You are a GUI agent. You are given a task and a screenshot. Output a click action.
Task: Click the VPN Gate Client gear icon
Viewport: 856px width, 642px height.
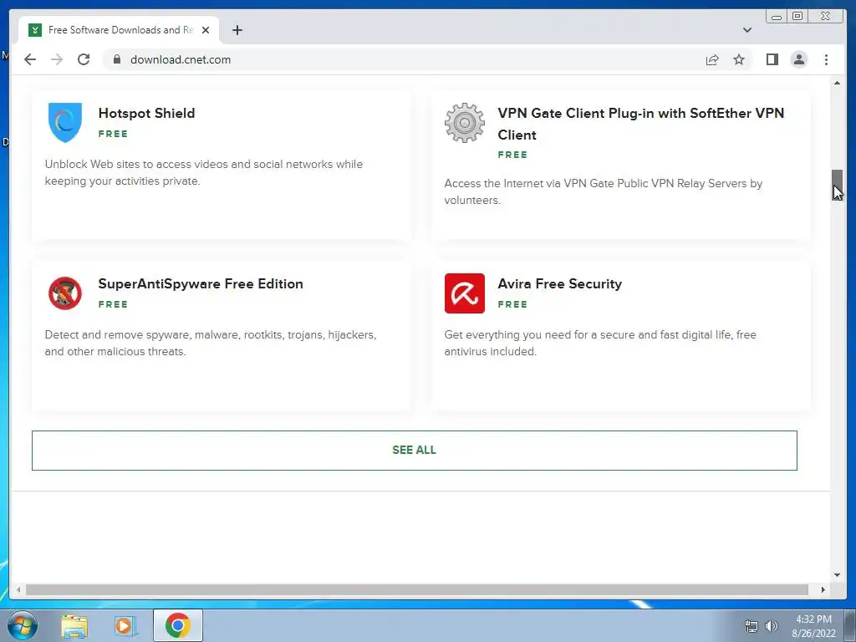tap(464, 123)
